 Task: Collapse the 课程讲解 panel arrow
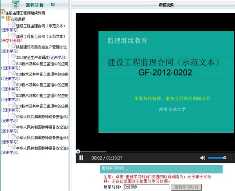tap(53, 4)
